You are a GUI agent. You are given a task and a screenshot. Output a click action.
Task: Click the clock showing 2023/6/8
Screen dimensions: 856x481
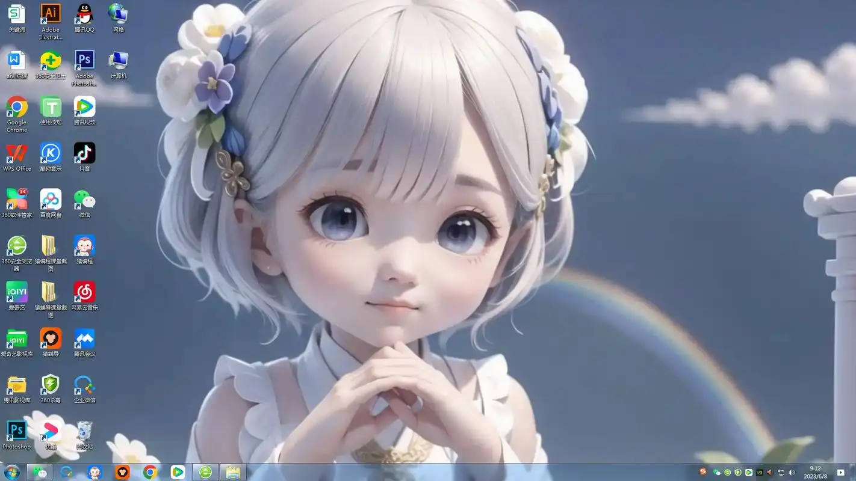[816, 472]
